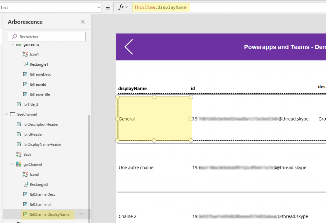The width and height of the screenshot is (326, 223).
Task: Select Rectangle1 in the tree
Action: click(39, 64)
